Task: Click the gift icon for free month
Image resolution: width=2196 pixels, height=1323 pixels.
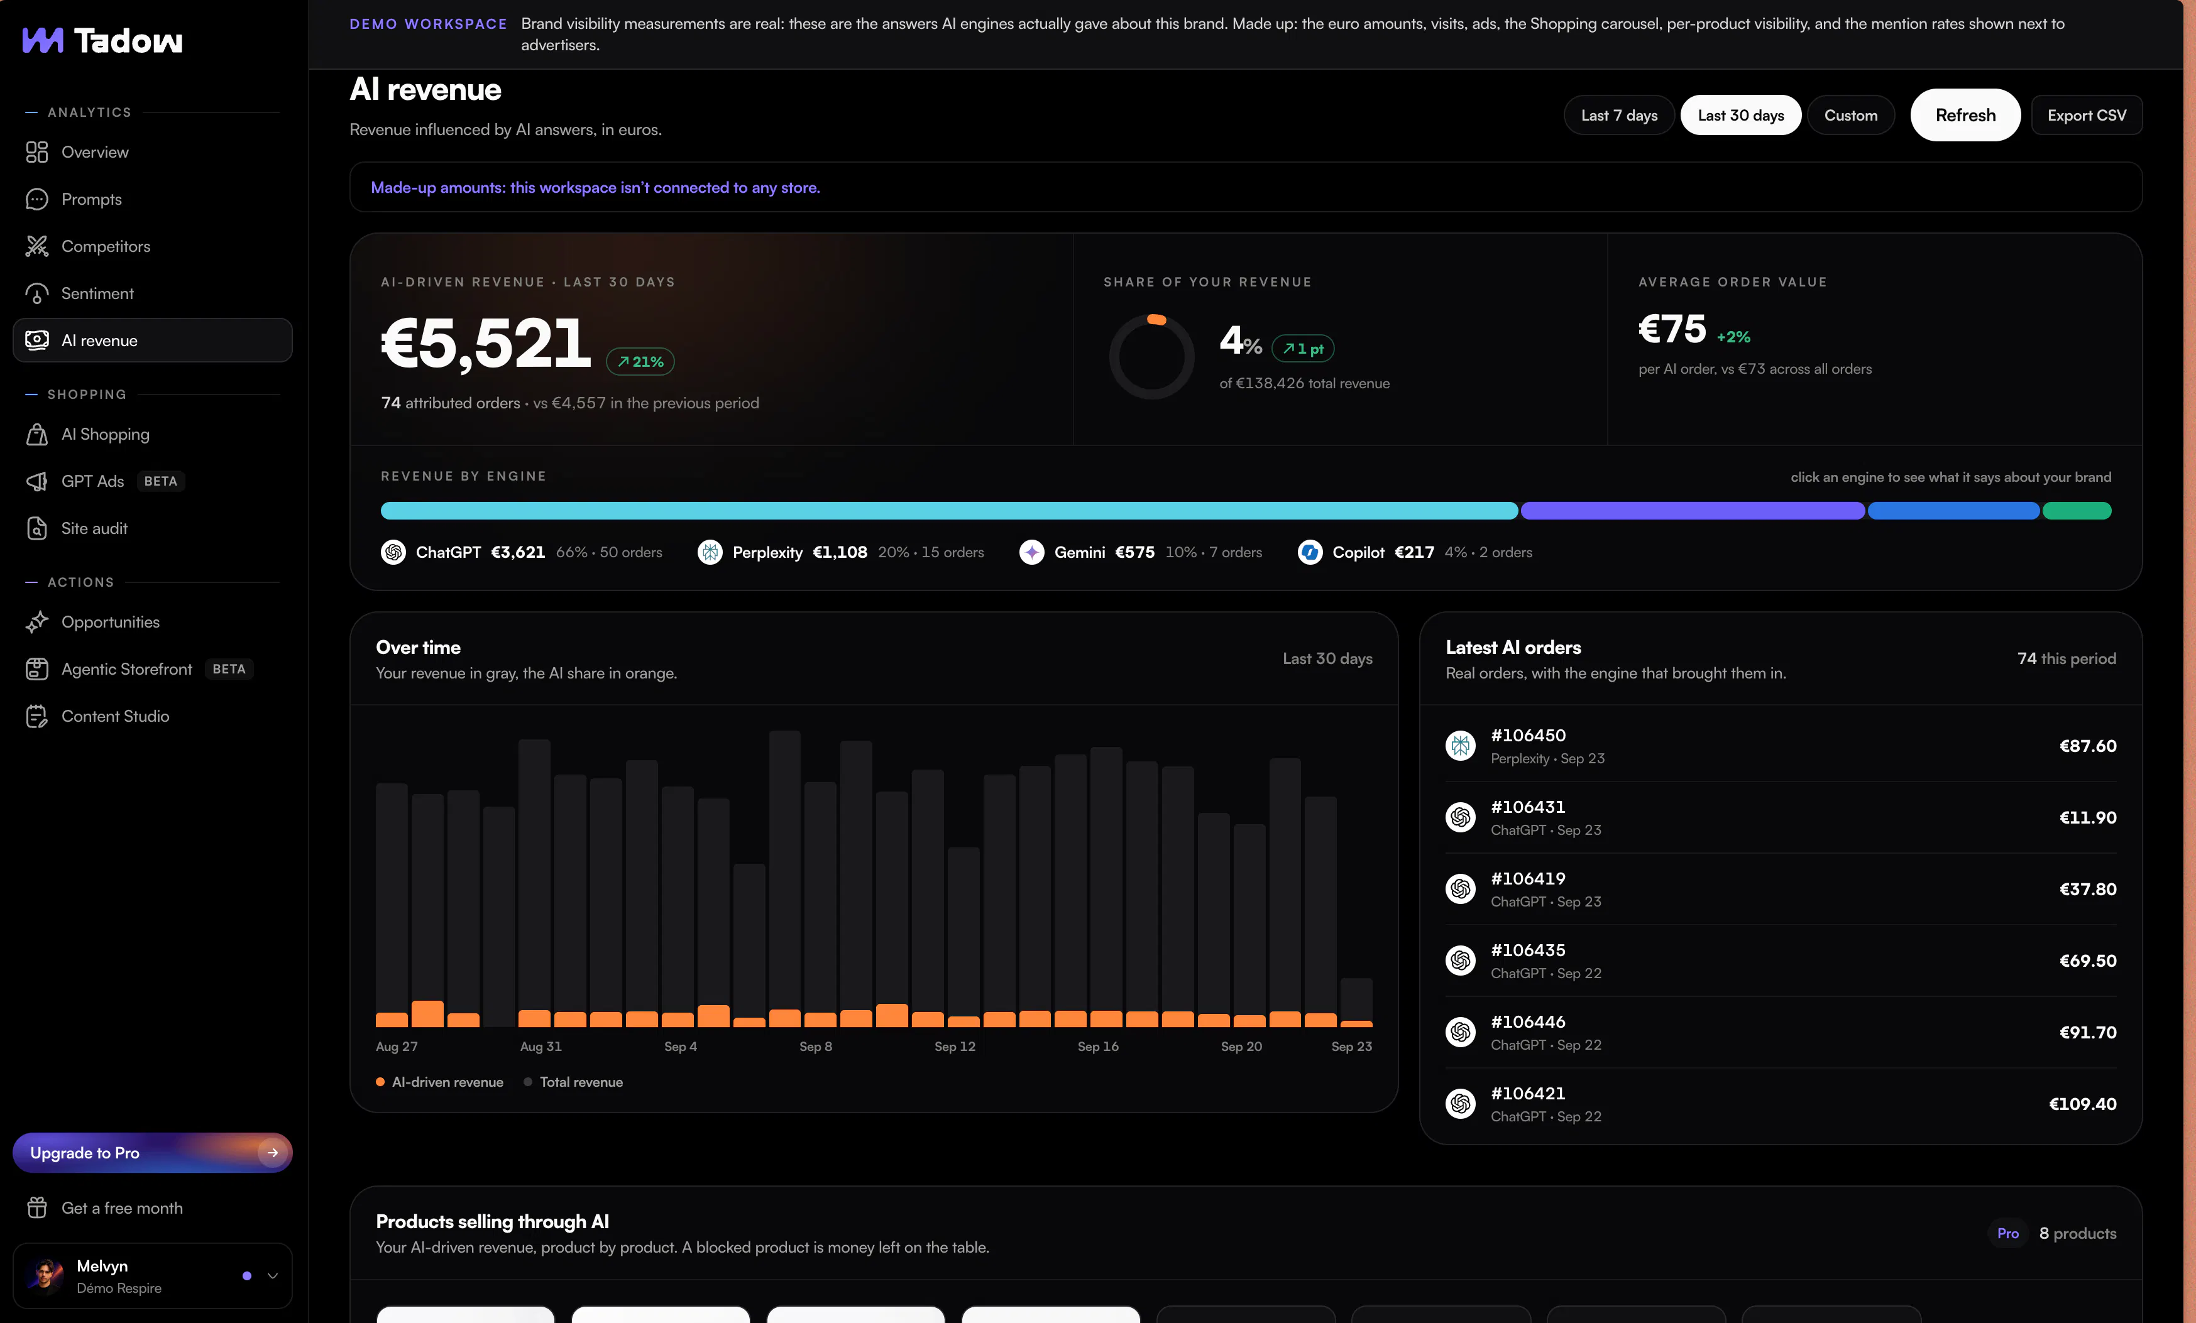Action: click(x=36, y=1208)
